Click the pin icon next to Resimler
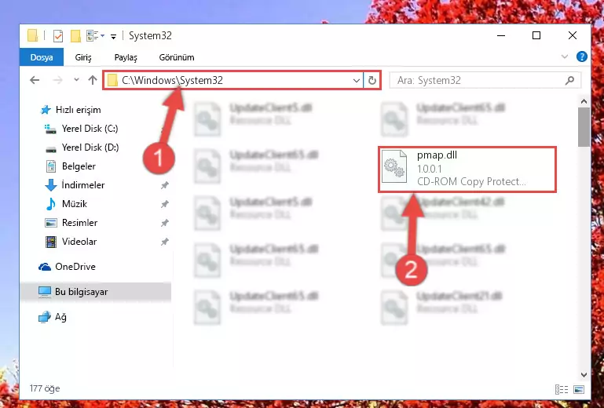 click(x=165, y=223)
